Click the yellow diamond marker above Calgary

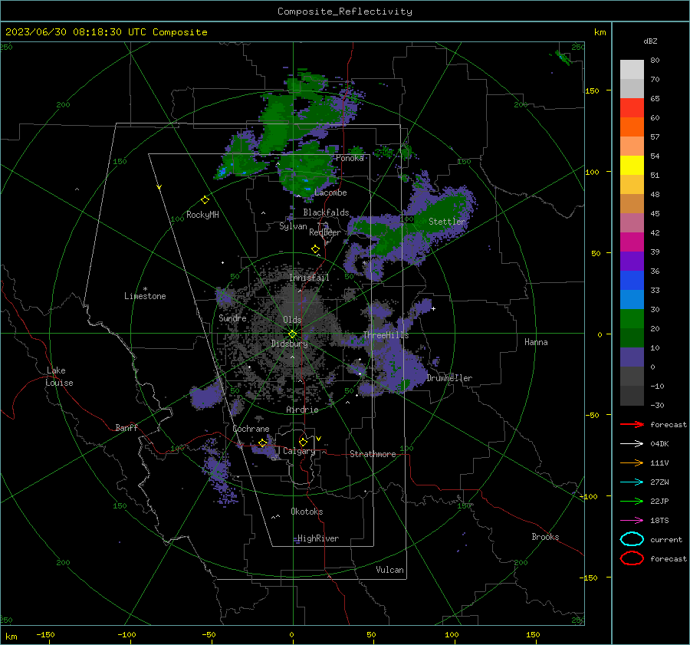pyautogui.click(x=303, y=442)
